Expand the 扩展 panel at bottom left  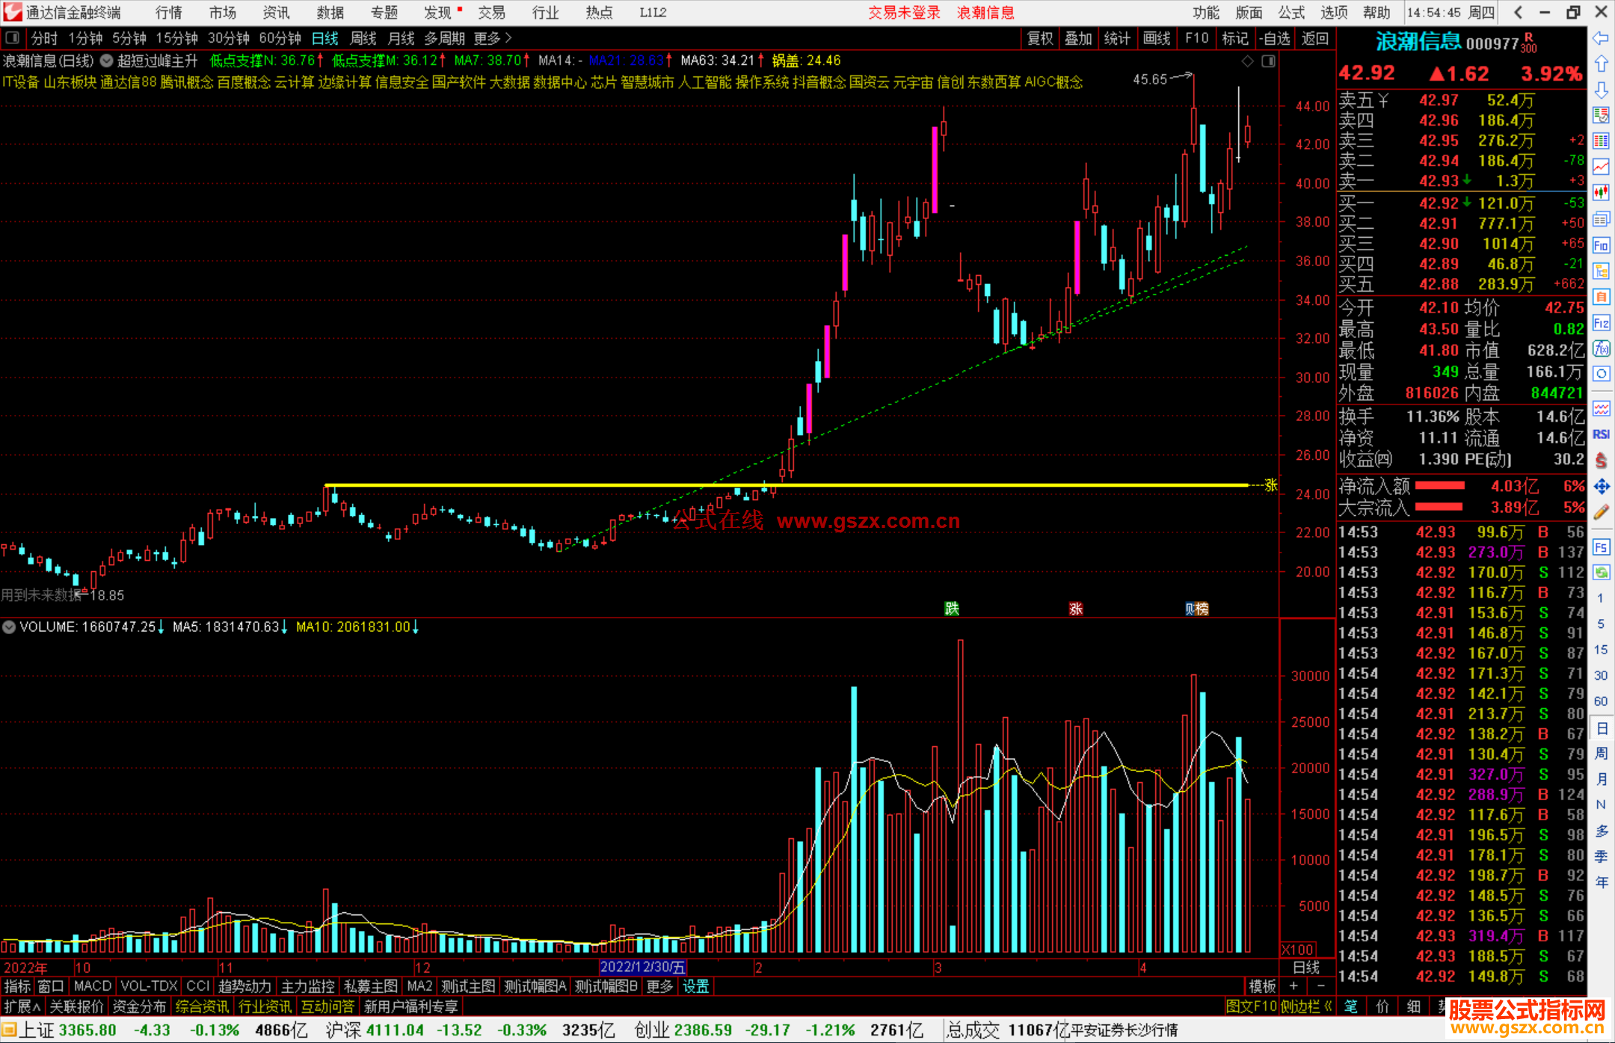point(22,1006)
